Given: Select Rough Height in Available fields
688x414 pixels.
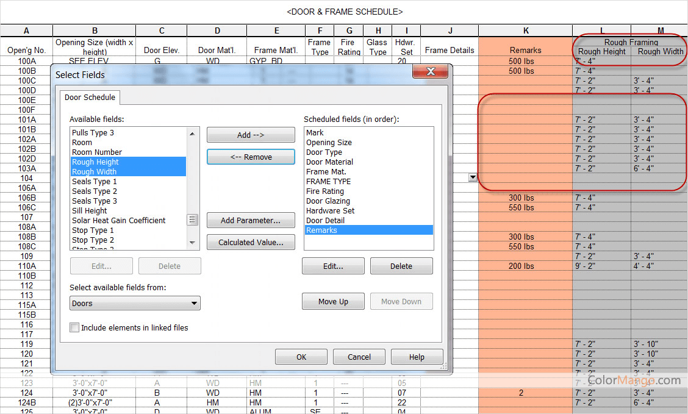Looking at the screenshot, I should pos(95,162).
